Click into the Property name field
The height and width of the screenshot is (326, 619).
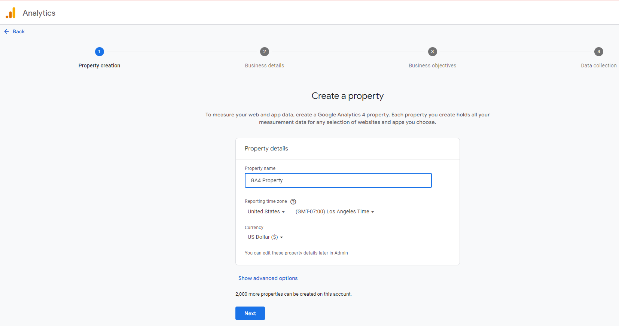coord(338,180)
